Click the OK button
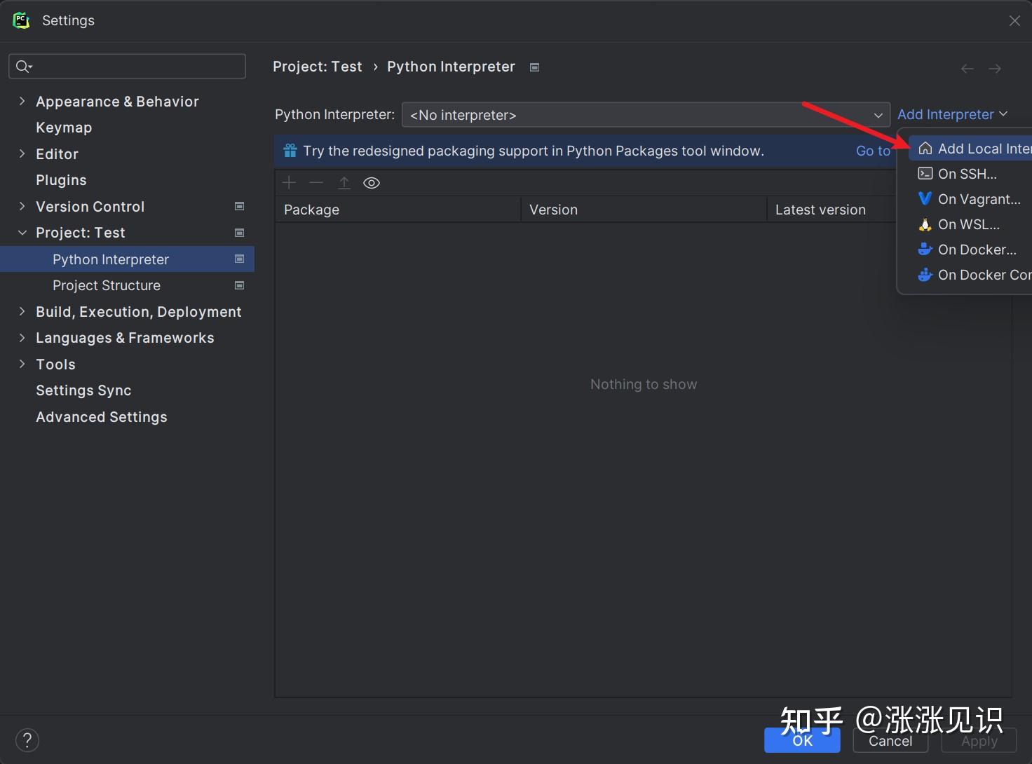The height and width of the screenshot is (764, 1032). (x=802, y=741)
